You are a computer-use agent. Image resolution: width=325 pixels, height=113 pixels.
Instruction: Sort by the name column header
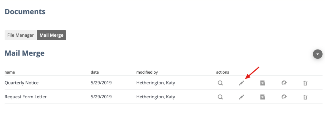click(x=10, y=72)
